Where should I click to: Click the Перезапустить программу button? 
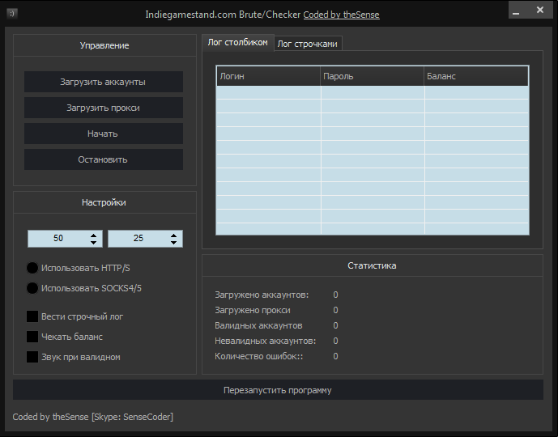click(278, 390)
